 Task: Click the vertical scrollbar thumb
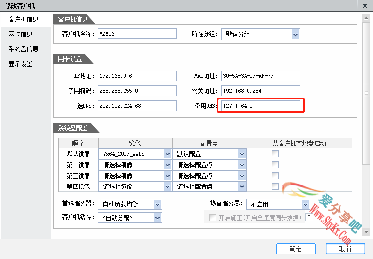[x=366, y=93]
